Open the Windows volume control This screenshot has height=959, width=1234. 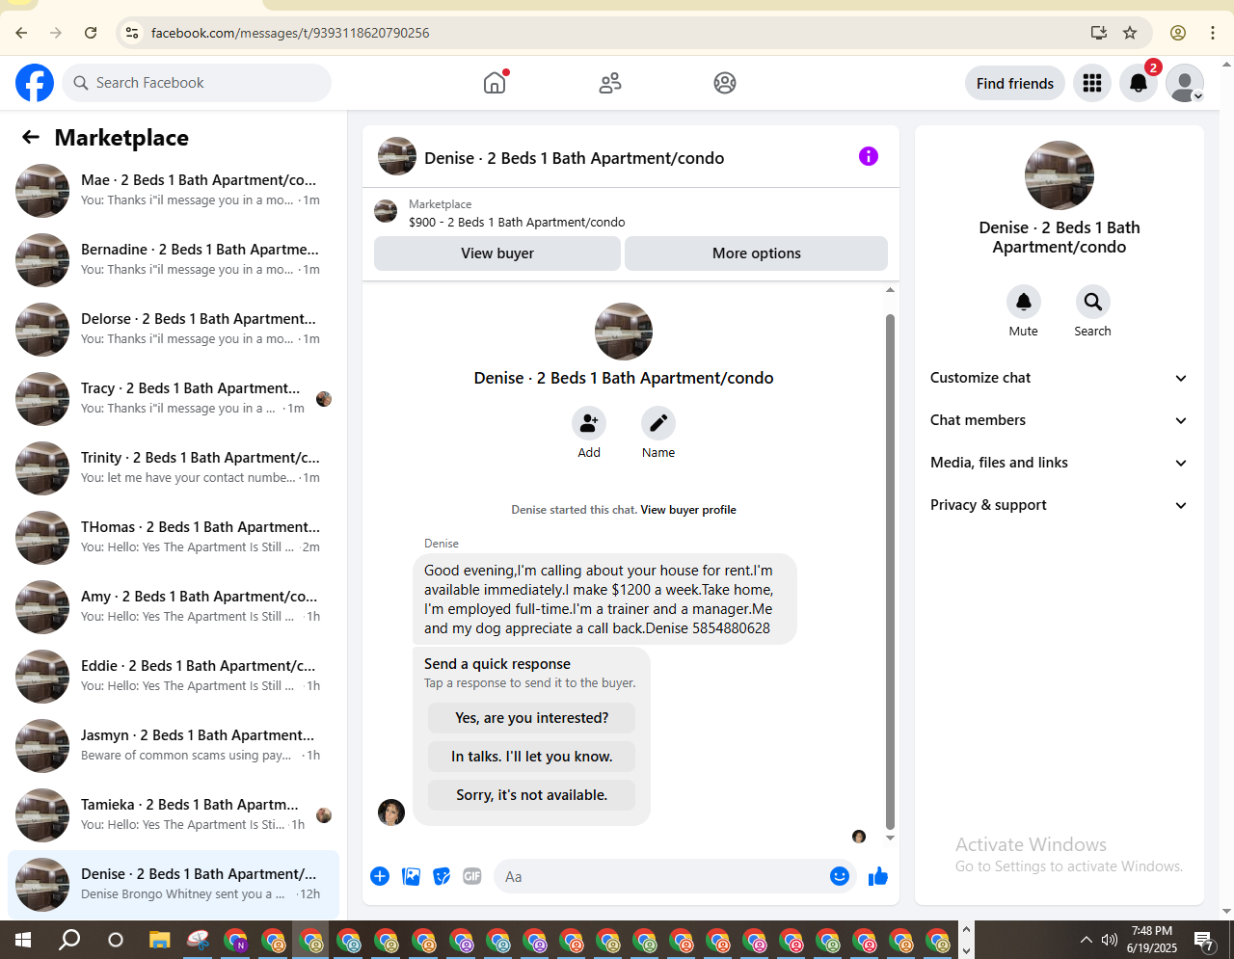tap(1110, 940)
